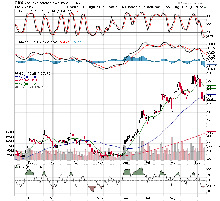Click the 150M volume axis label
The image size is (220, 201).
9,132
